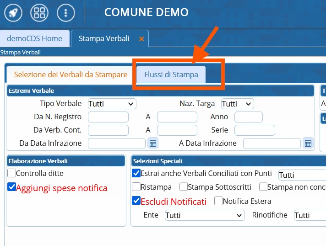The width and height of the screenshot is (326, 250).
Task: Open the Naz. Targa dropdown
Action: (x=237, y=104)
